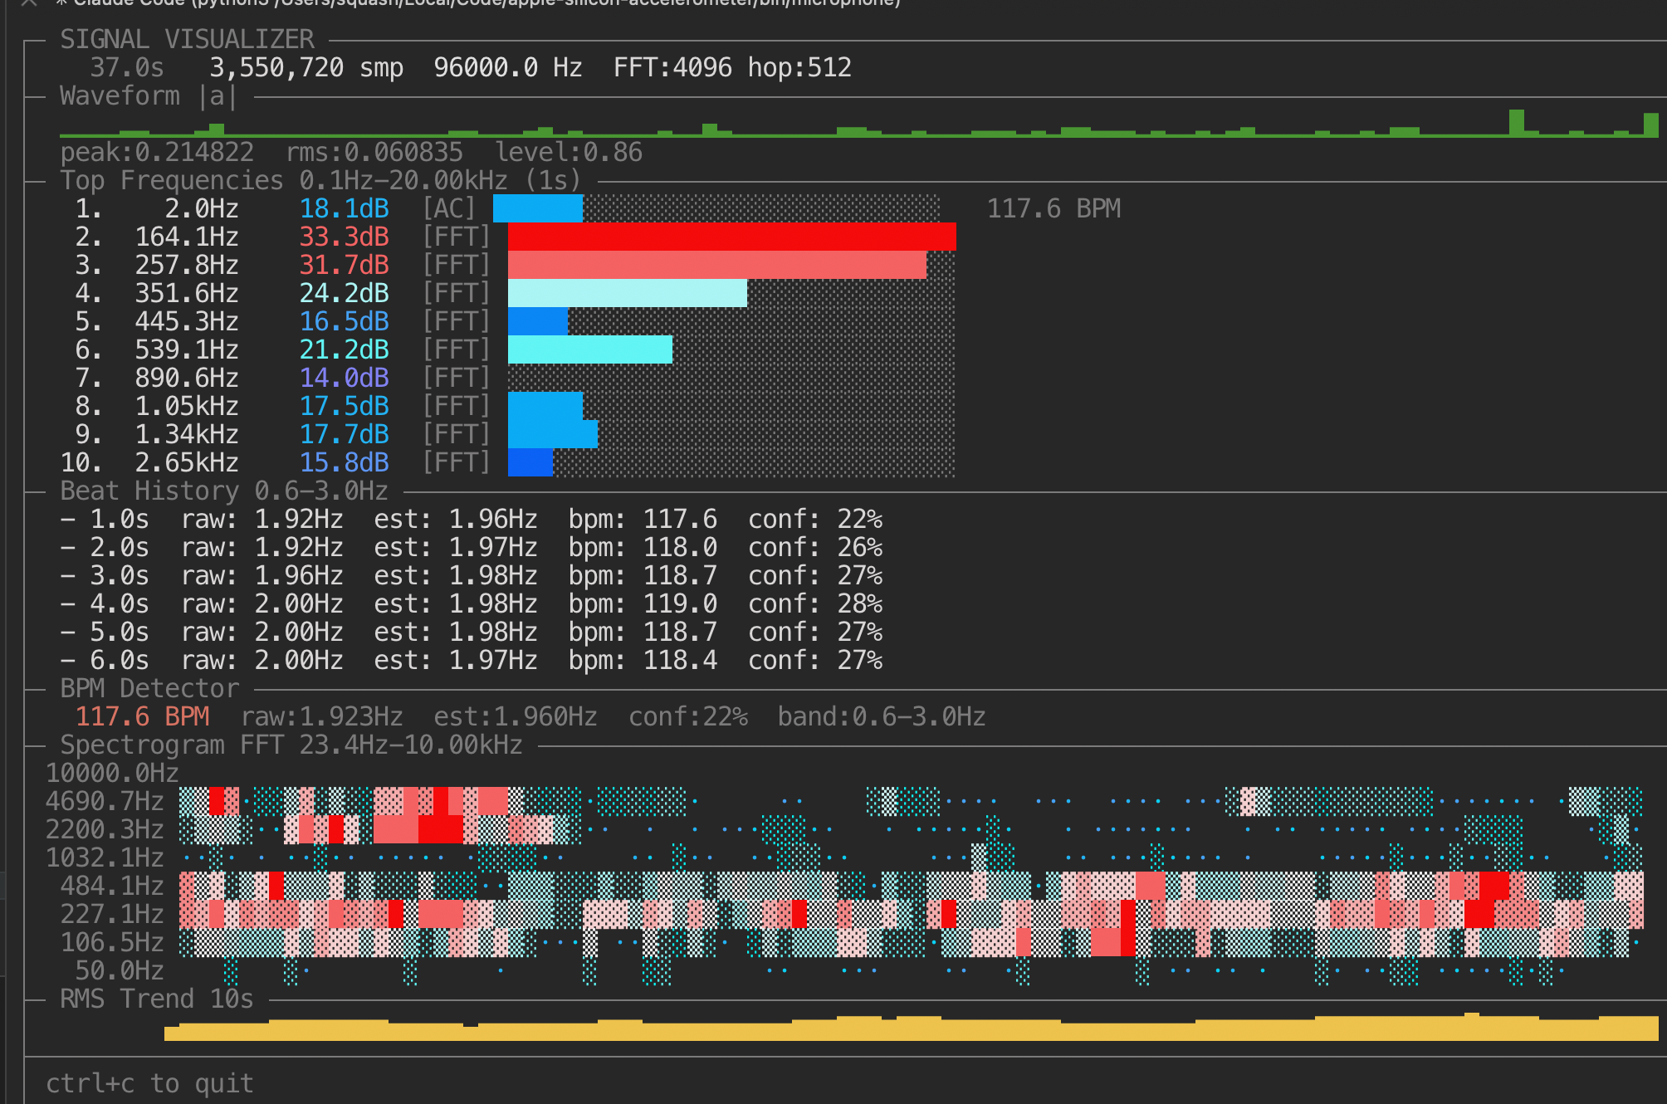Close the Claude Code terminal tab
1667x1104 pixels.
pyautogui.click(x=27, y=5)
